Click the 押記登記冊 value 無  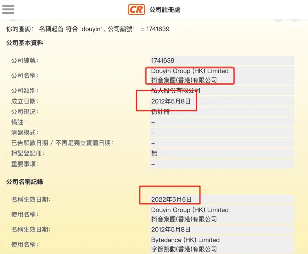pyautogui.click(x=154, y=153)
